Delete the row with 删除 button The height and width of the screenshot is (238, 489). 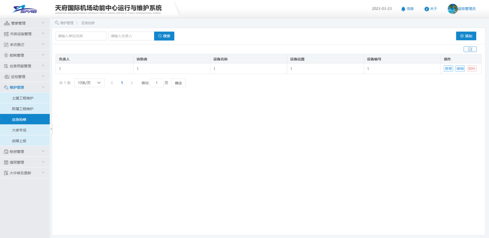pos(472,68)
